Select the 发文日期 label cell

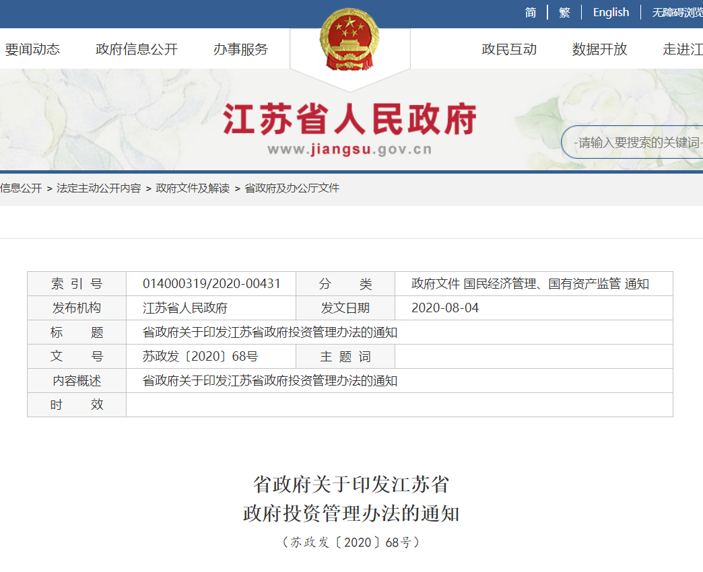pos(345,308)
